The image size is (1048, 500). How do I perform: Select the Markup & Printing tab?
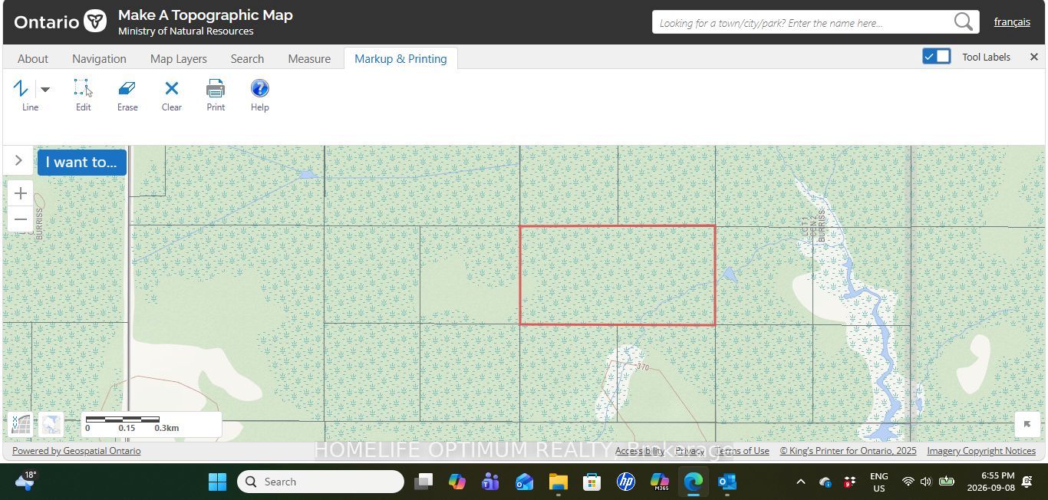tap(400, 58)
